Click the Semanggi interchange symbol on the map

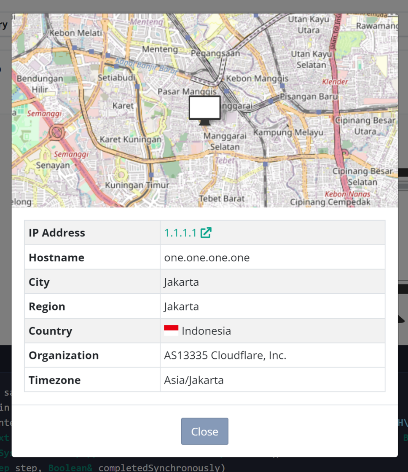click(x=56, y=132)
